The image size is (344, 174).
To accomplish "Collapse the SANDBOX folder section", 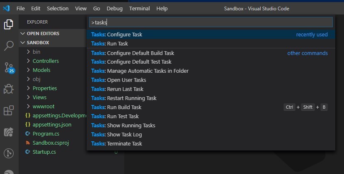I will [x=23, y=43].
